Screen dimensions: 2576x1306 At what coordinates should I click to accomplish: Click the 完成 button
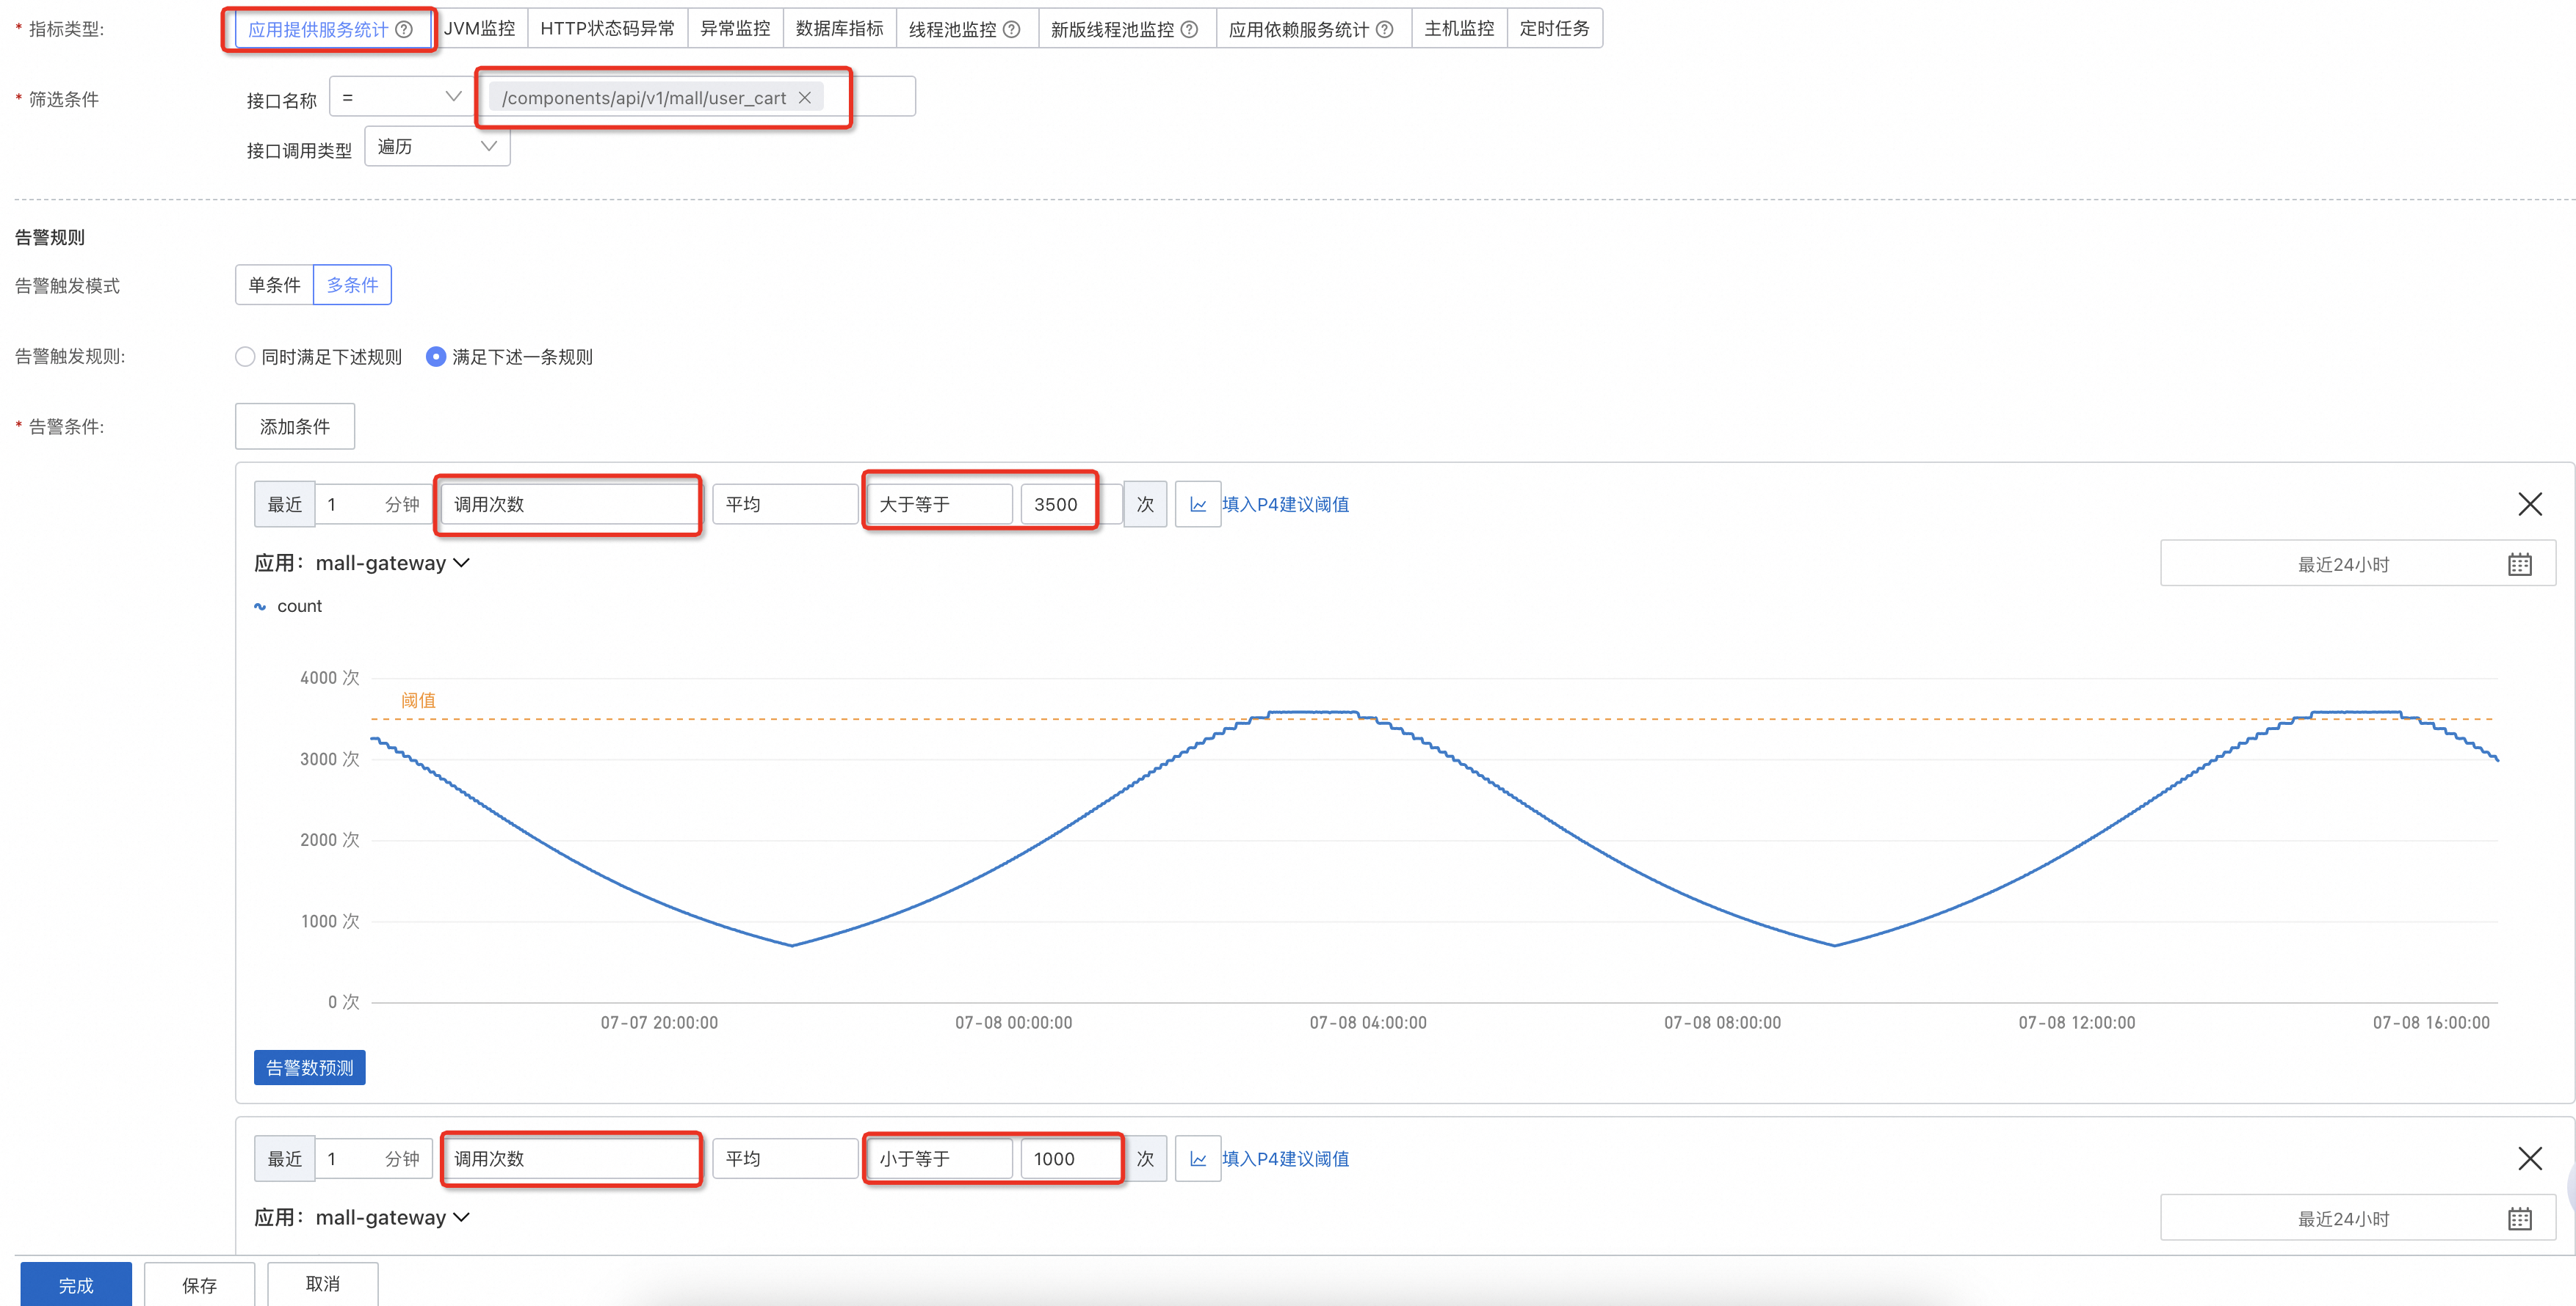point(76,1284)
